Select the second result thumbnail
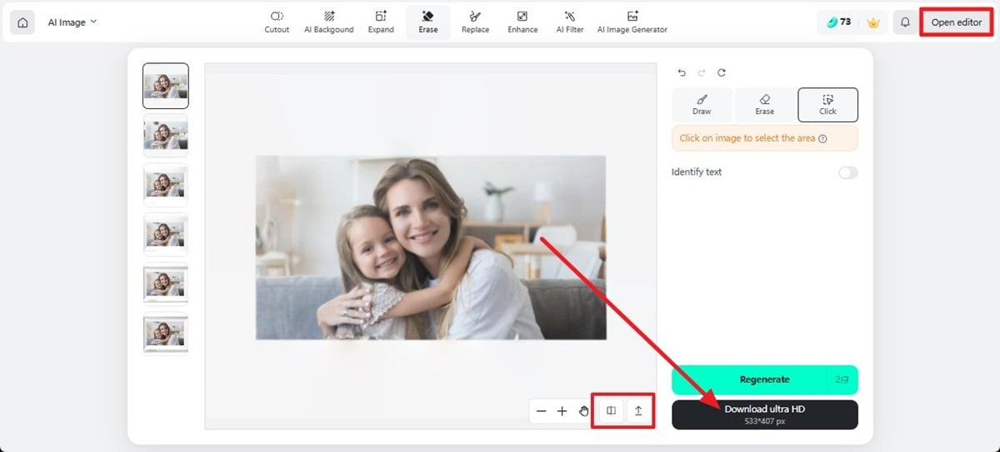 tap(166, 135)
